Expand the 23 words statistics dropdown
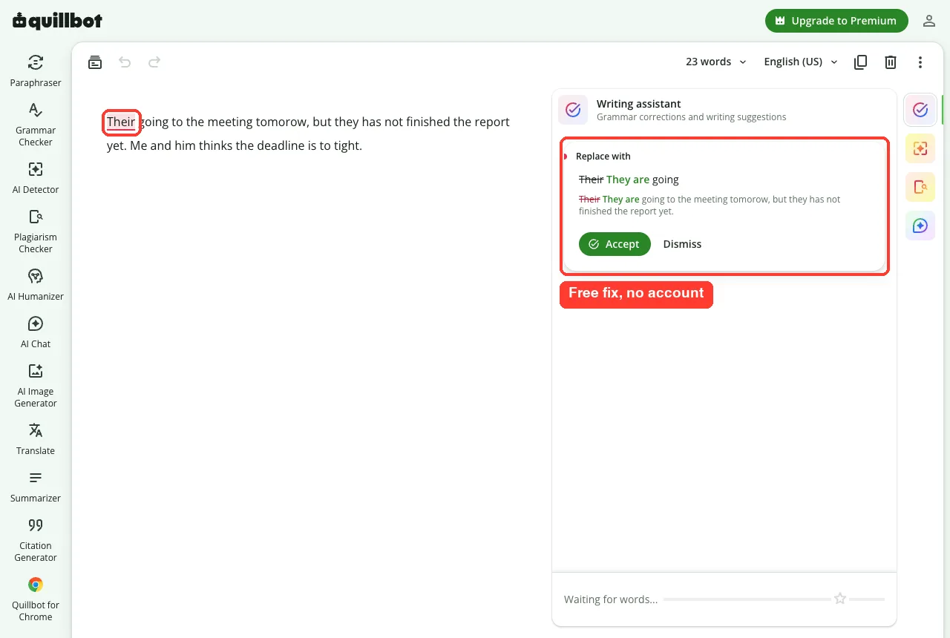Viewport: 950px width, 638px height. coord(715,62)
